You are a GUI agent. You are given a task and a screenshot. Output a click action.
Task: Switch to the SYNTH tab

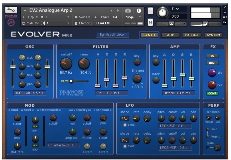coord(149,35)
